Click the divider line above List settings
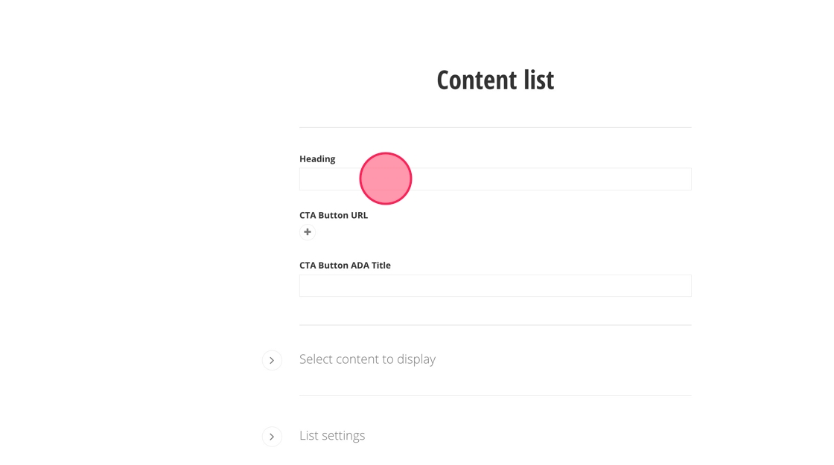 [495, 395]
